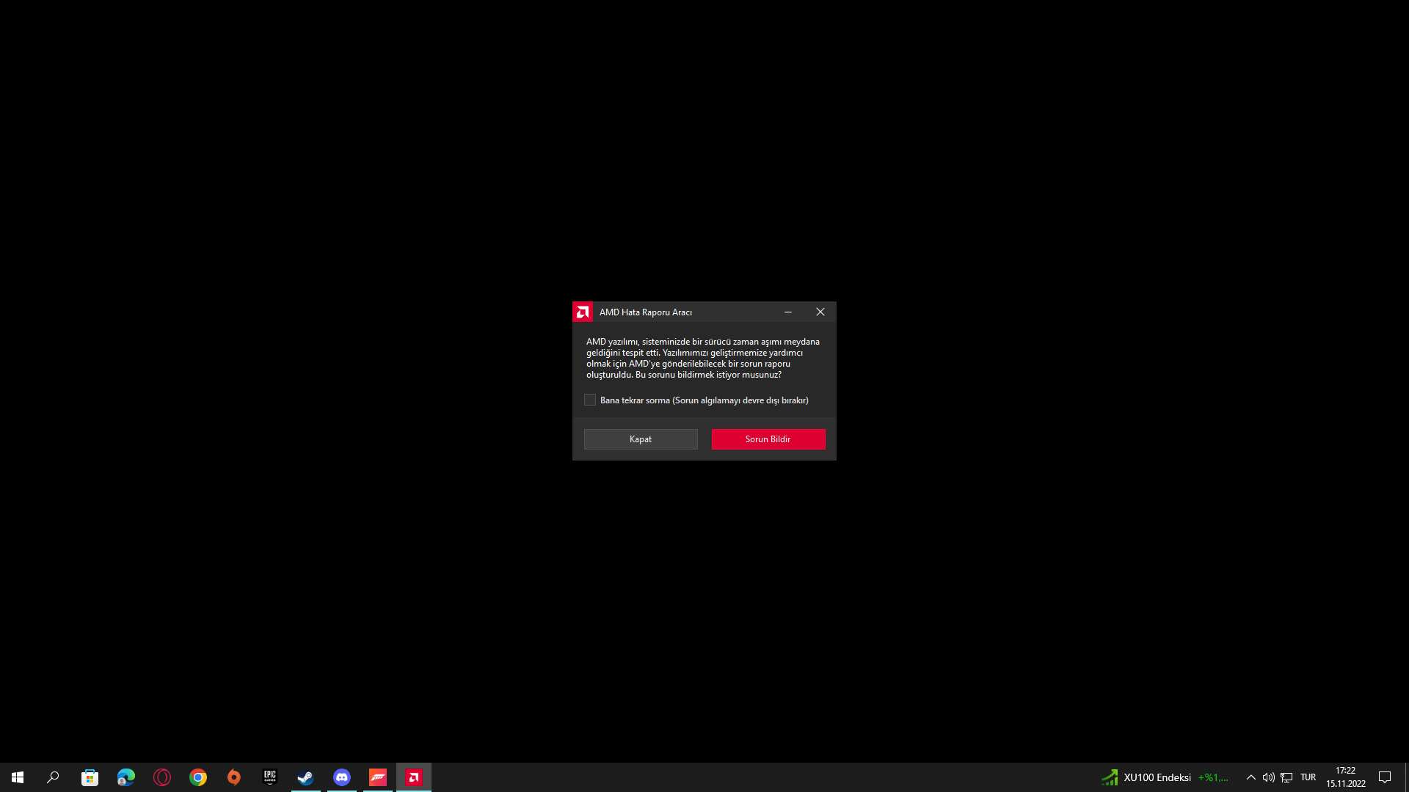Open the volume control in the tray
Screen dimensions: 1409x792
coord(1268,777)
